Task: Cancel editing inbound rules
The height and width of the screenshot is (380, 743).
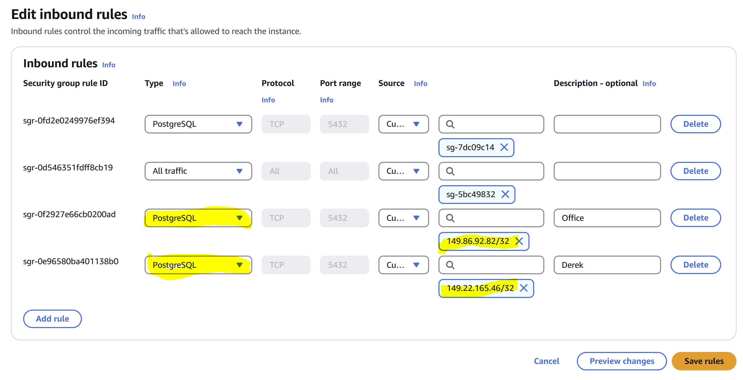Action: click(x=546, y=361)
